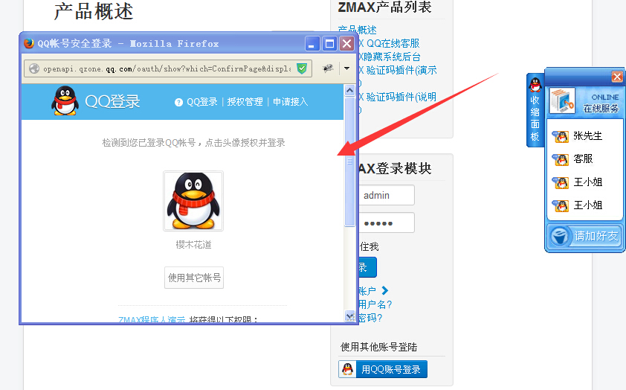Click the QQ chat icon beside 张先生
This screenshot has height=390, width=626.
click(x=561, y=136)
